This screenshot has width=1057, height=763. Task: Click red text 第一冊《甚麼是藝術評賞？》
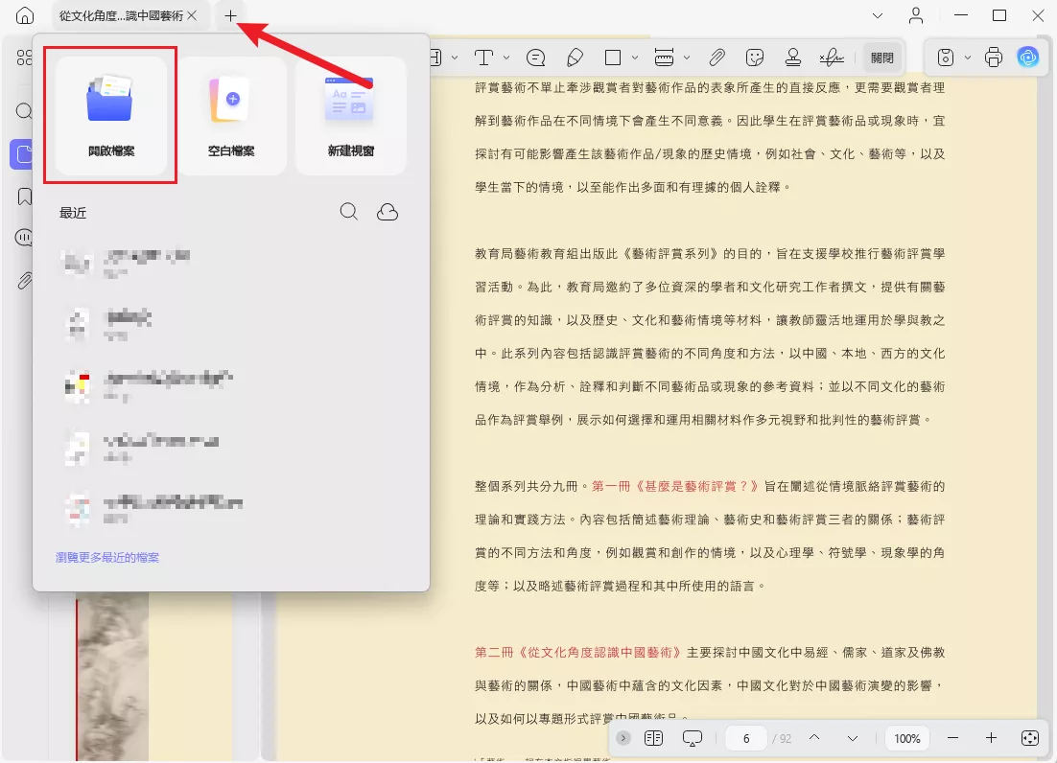(x=675, y=486)
